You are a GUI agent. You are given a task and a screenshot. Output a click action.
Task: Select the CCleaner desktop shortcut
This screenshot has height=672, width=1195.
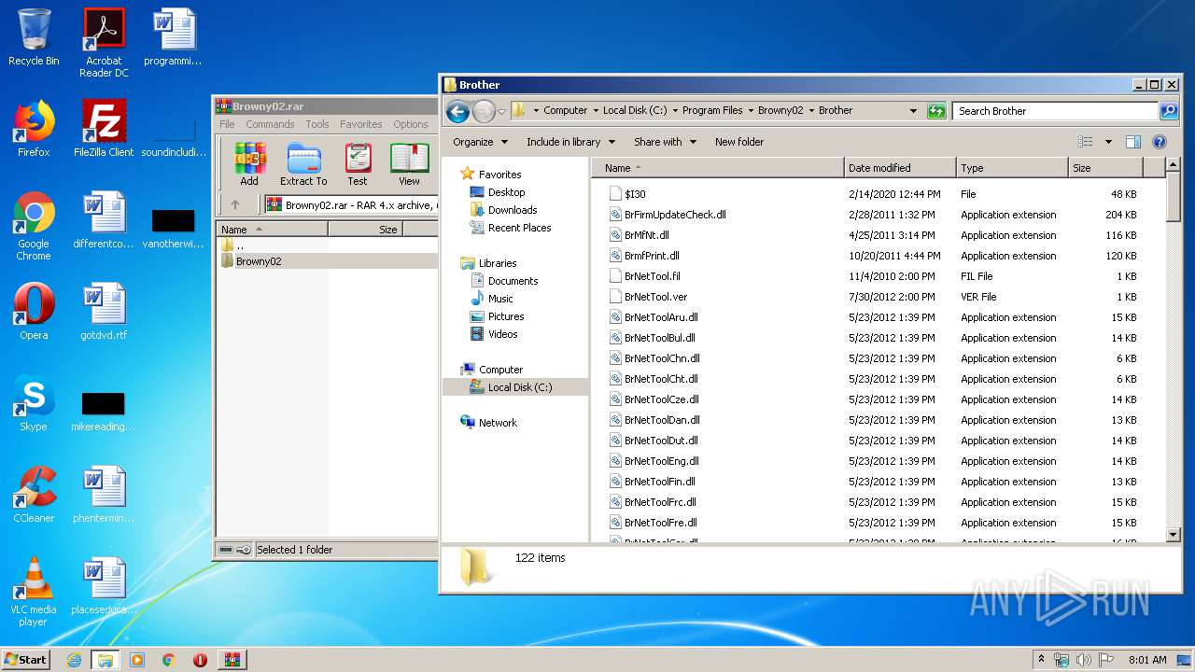point(34,495)
